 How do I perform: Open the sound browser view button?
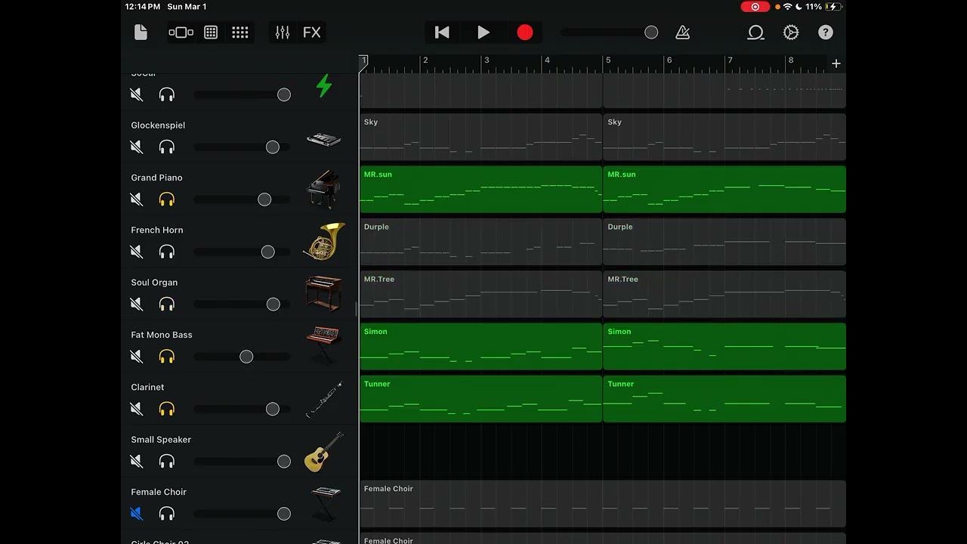click(x=181, y=32)
